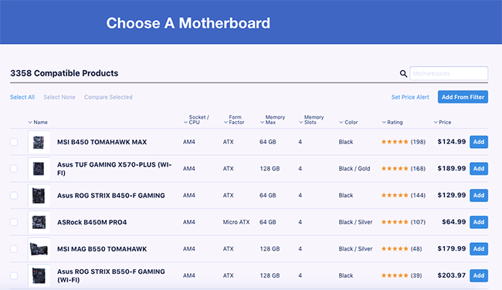Open ASRock B450M PRO4 thumbnail image
The height and width of the screenshot is (290, 502).
coord(39,222)
